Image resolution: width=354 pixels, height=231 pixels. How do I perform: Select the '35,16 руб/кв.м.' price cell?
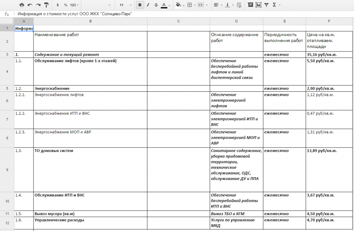(x=329, y=54)
